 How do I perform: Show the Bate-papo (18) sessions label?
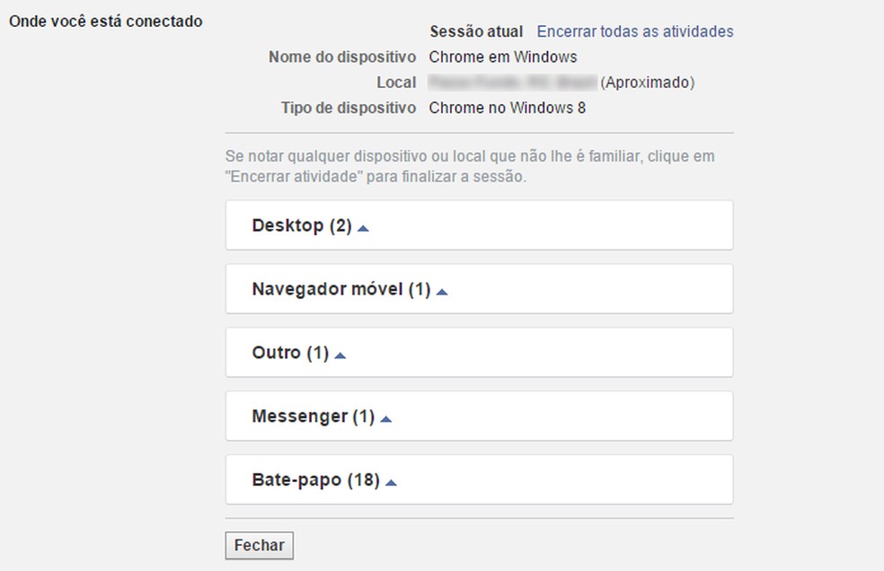(x=315, y=481)
